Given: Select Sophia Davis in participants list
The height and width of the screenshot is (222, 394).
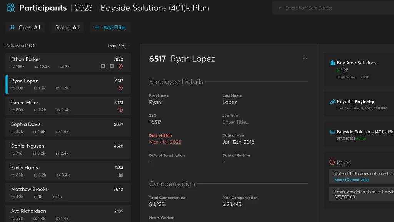Looking at the screenshot, I should coord(68,128).
